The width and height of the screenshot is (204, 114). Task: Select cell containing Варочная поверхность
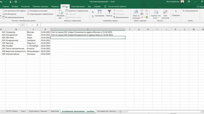pyautogui.click(x=16, y=51)
